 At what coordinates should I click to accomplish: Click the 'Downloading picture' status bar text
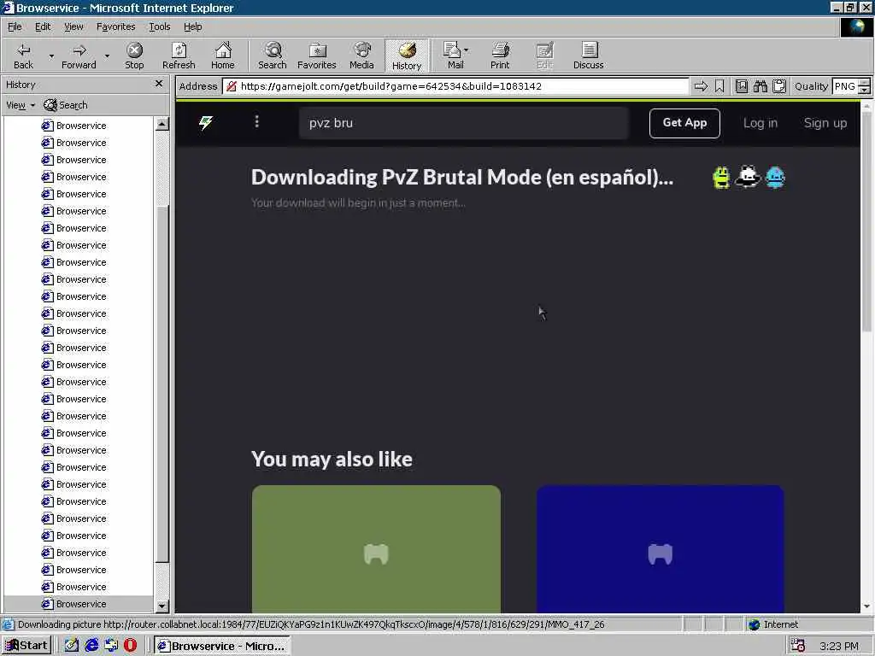pyautogui.click(x=311, y=624)
